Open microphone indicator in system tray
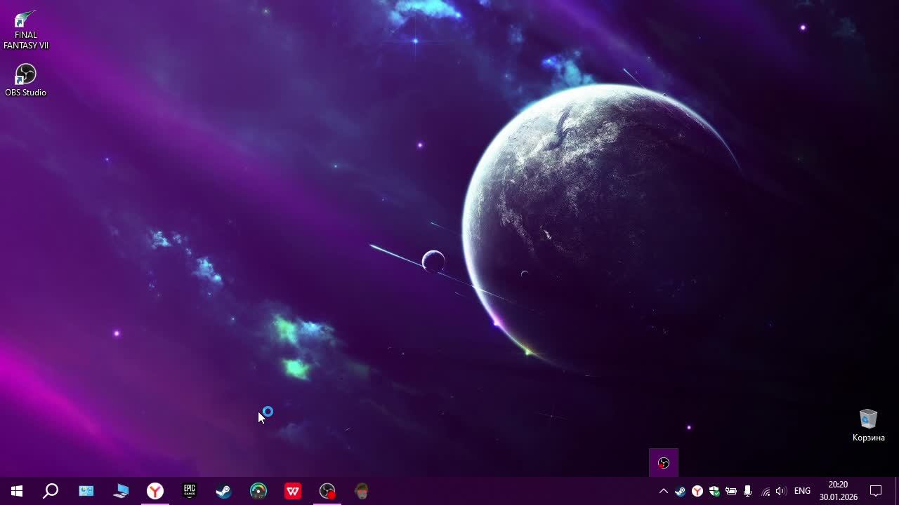899x505 pixels. [x=748, y=491]
